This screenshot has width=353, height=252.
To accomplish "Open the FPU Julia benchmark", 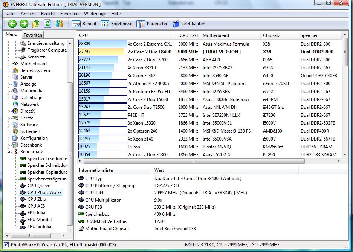I will [x=36, y=212].
